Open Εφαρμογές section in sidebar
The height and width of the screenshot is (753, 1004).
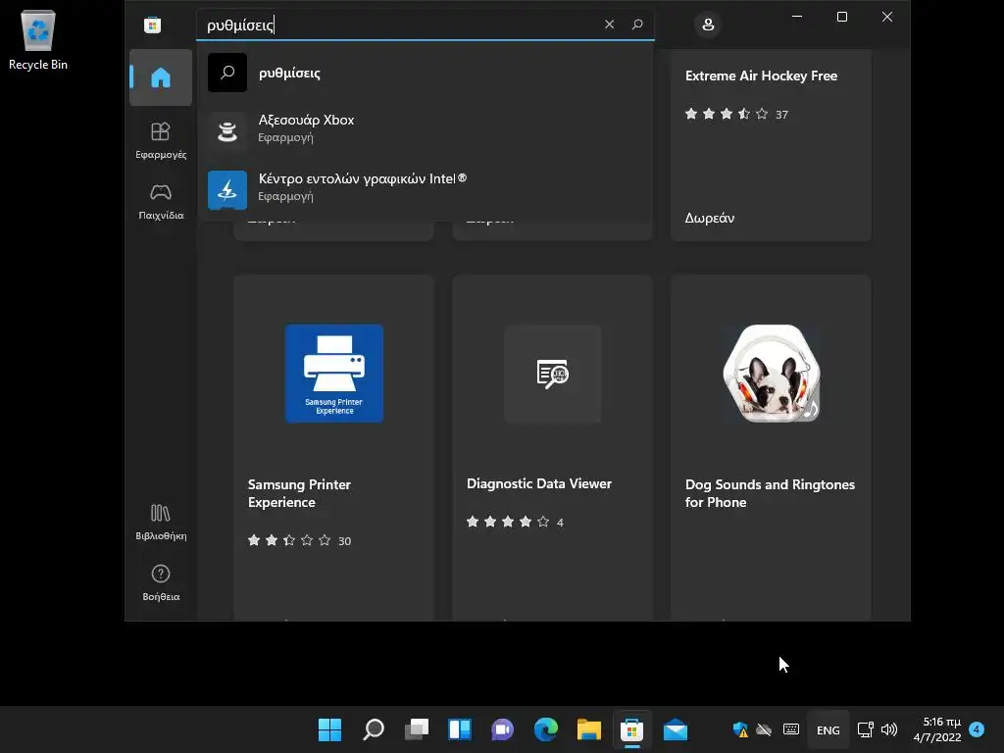[x=160, y=140]
